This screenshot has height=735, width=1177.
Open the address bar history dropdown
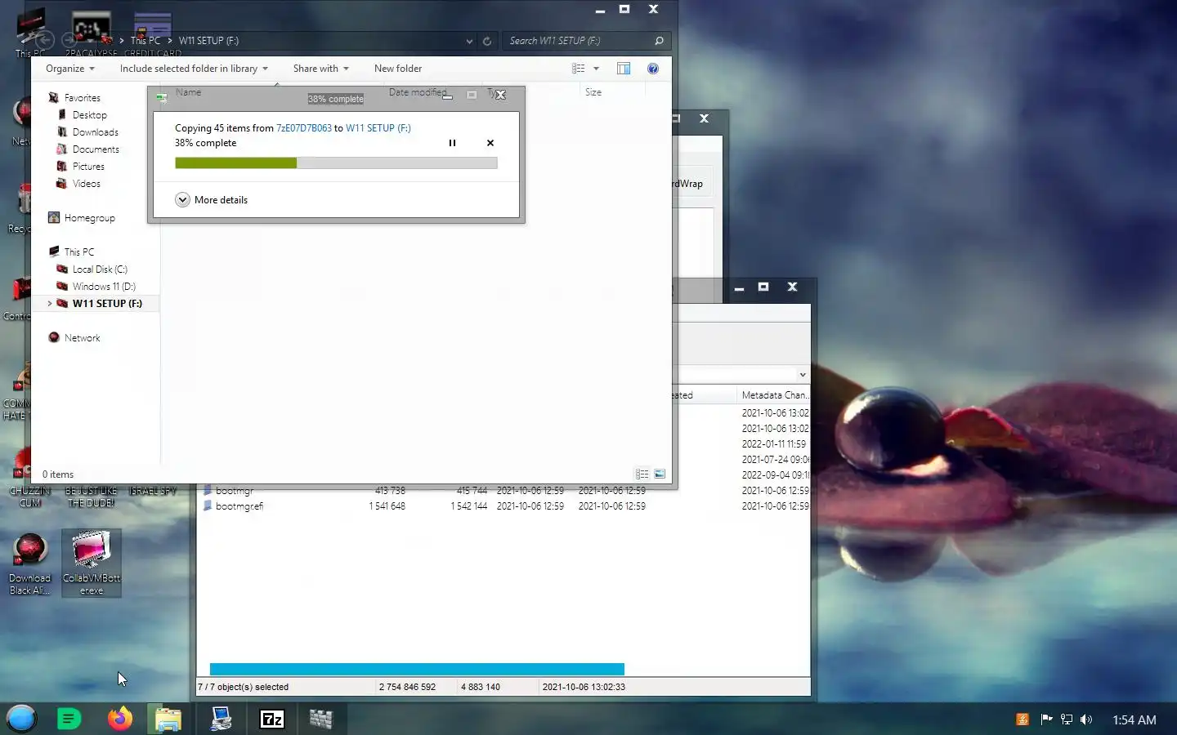(469, 41)
